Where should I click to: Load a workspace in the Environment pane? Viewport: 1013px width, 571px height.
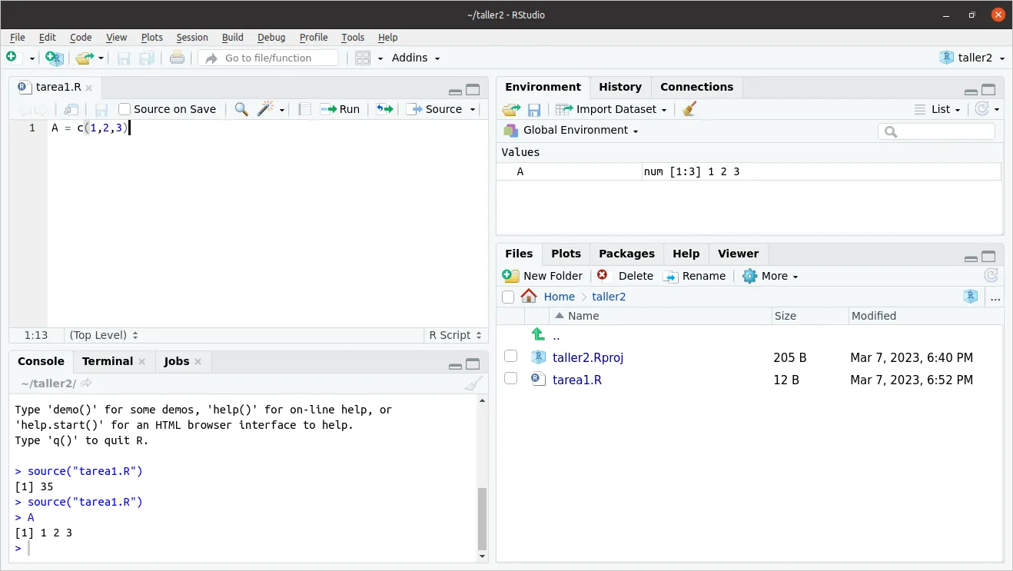(x=511, y=109)
